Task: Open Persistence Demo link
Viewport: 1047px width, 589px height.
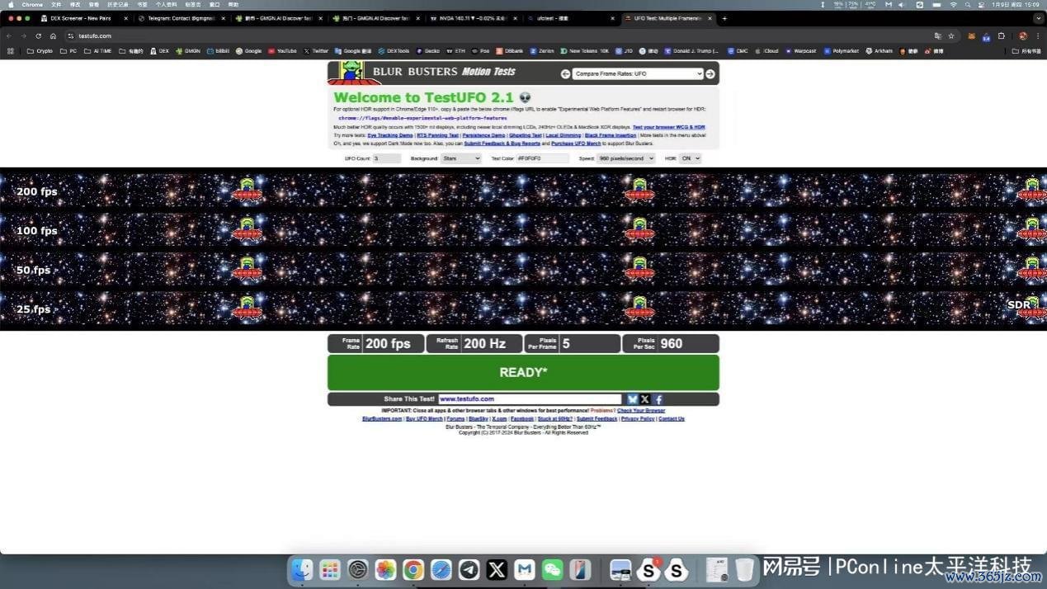Action: point(483,135)
